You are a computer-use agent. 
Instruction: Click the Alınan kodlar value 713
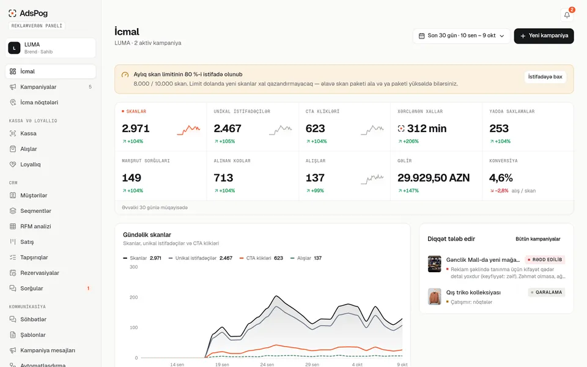tap(224, 178)
